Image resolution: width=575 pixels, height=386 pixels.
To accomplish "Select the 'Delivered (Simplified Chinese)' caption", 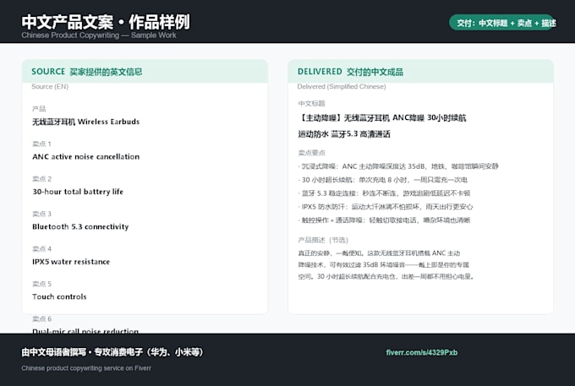I will click(342, 86).
